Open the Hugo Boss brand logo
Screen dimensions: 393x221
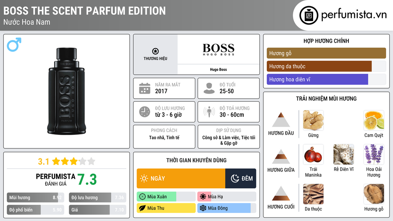coord(218,49)
